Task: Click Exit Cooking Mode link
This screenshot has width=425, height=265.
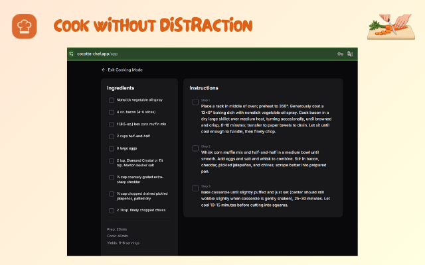Action: pyautogui.click(x=122, y=70)
